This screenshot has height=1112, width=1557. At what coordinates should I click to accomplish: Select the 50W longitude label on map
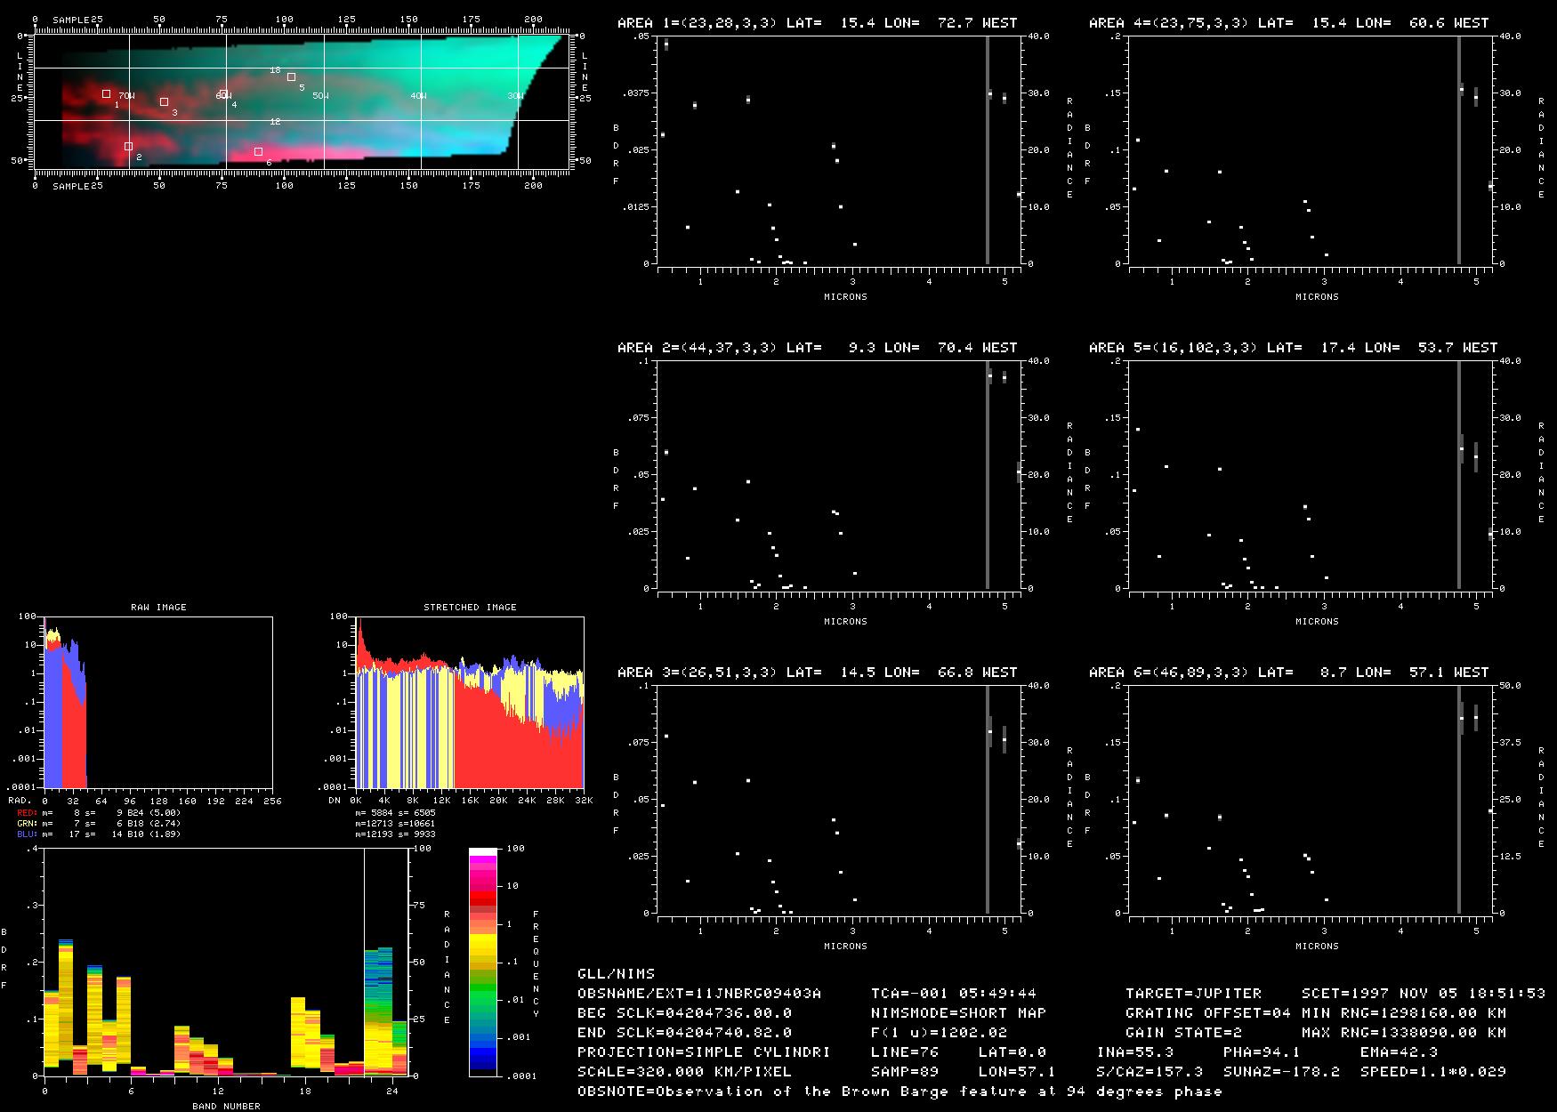click(320, 95)
